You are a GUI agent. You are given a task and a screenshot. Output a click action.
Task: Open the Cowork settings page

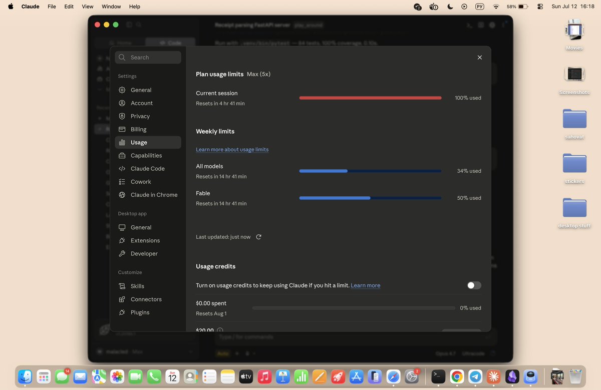point(148,182)
